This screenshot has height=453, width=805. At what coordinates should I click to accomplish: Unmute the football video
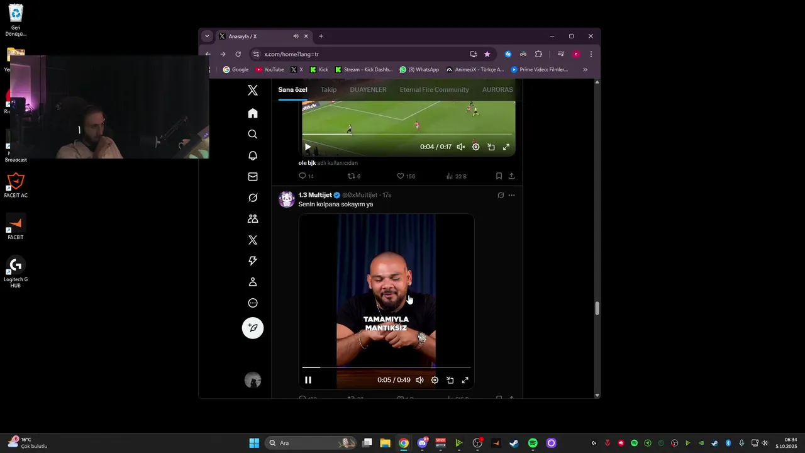pyautogui.click(x=460, y=147)
